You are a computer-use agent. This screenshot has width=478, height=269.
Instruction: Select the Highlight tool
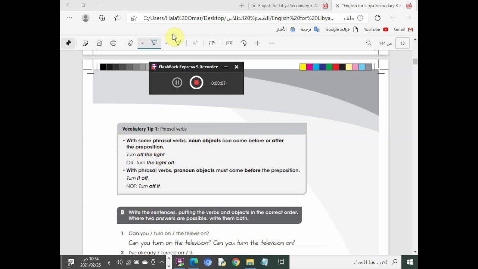[154, 43]
